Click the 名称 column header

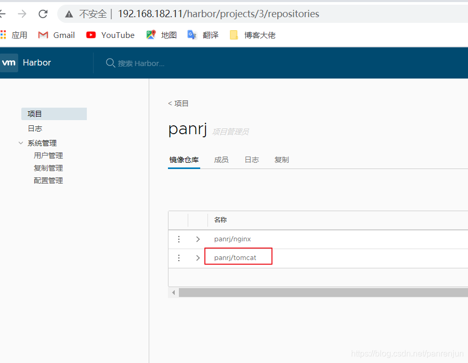click(x=220, y=220)
